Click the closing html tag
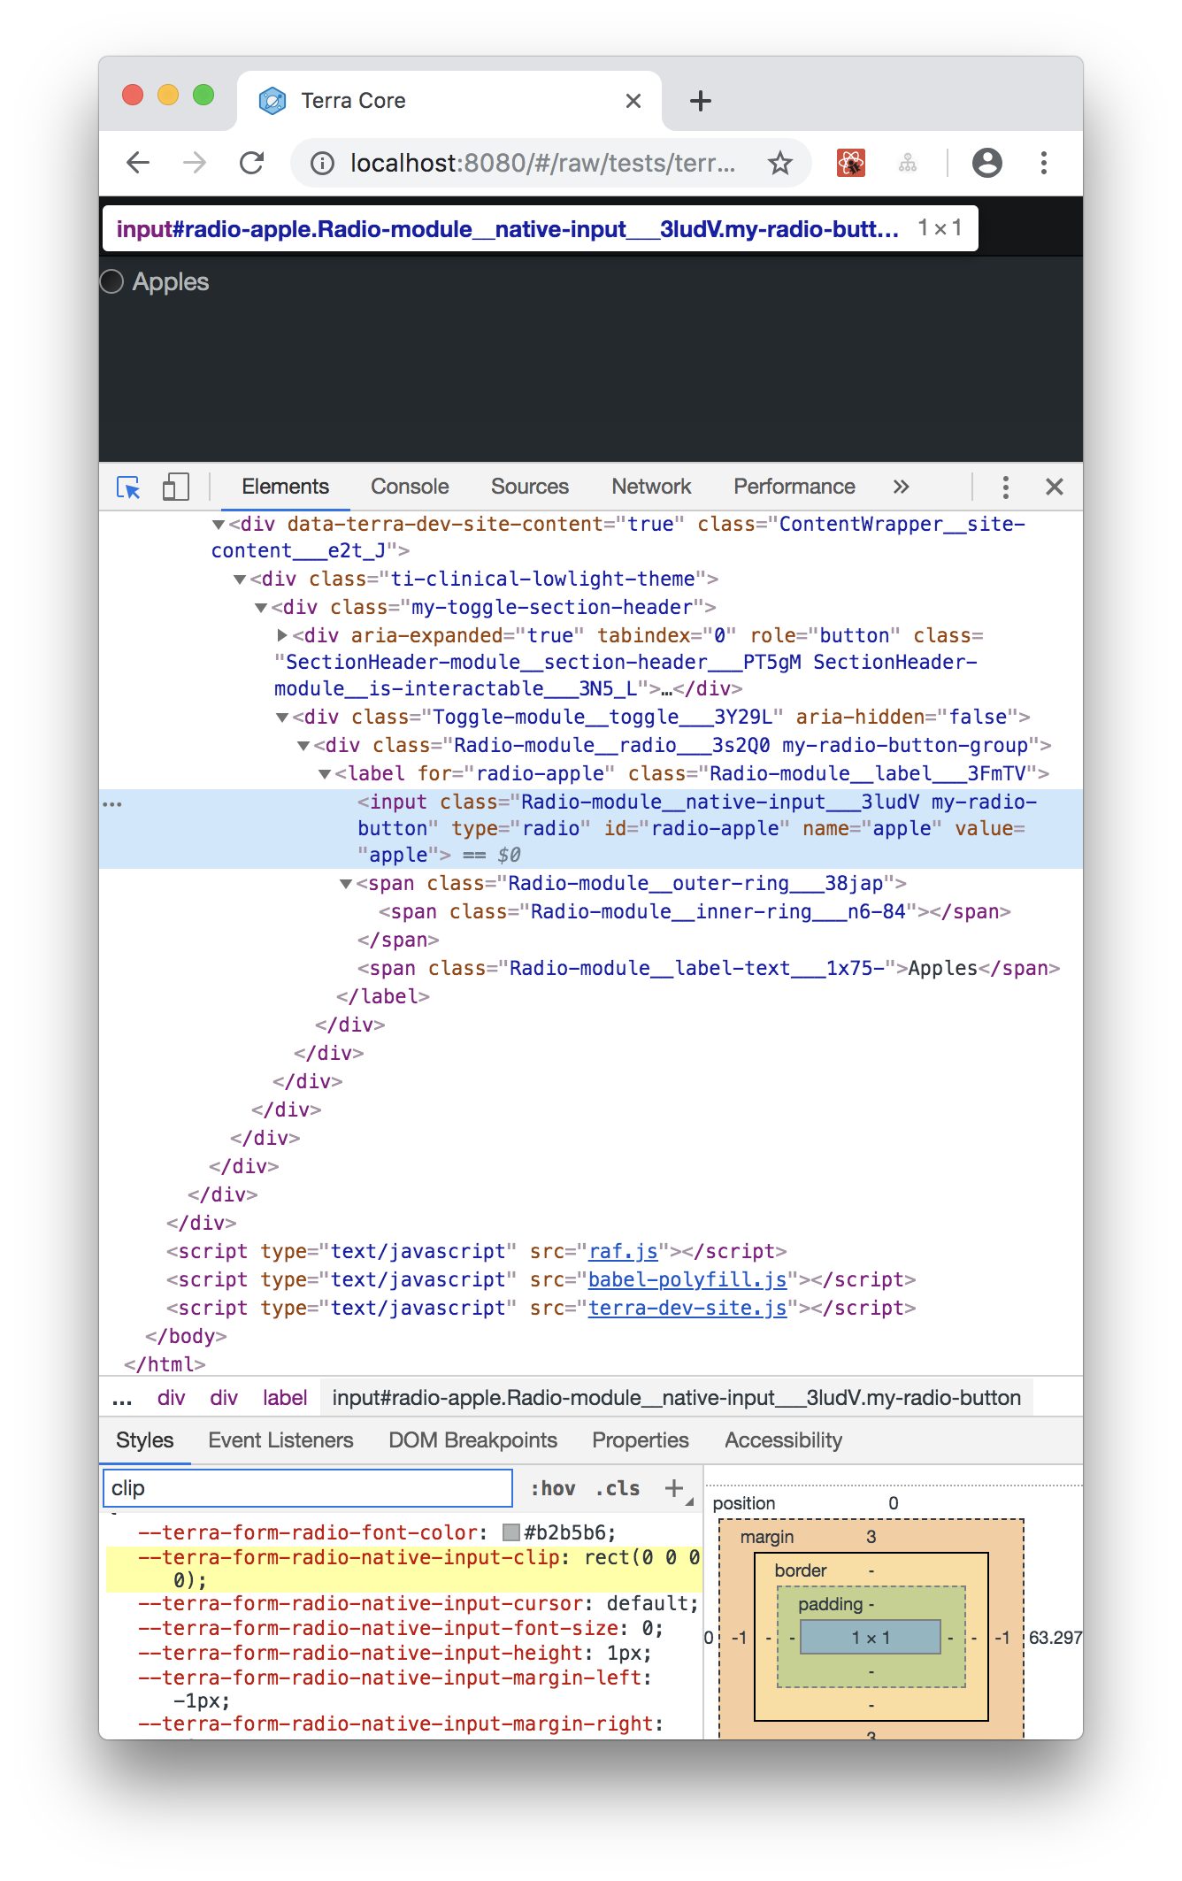This screenshot has height=1881, width=1182. tap(165, 1365)
